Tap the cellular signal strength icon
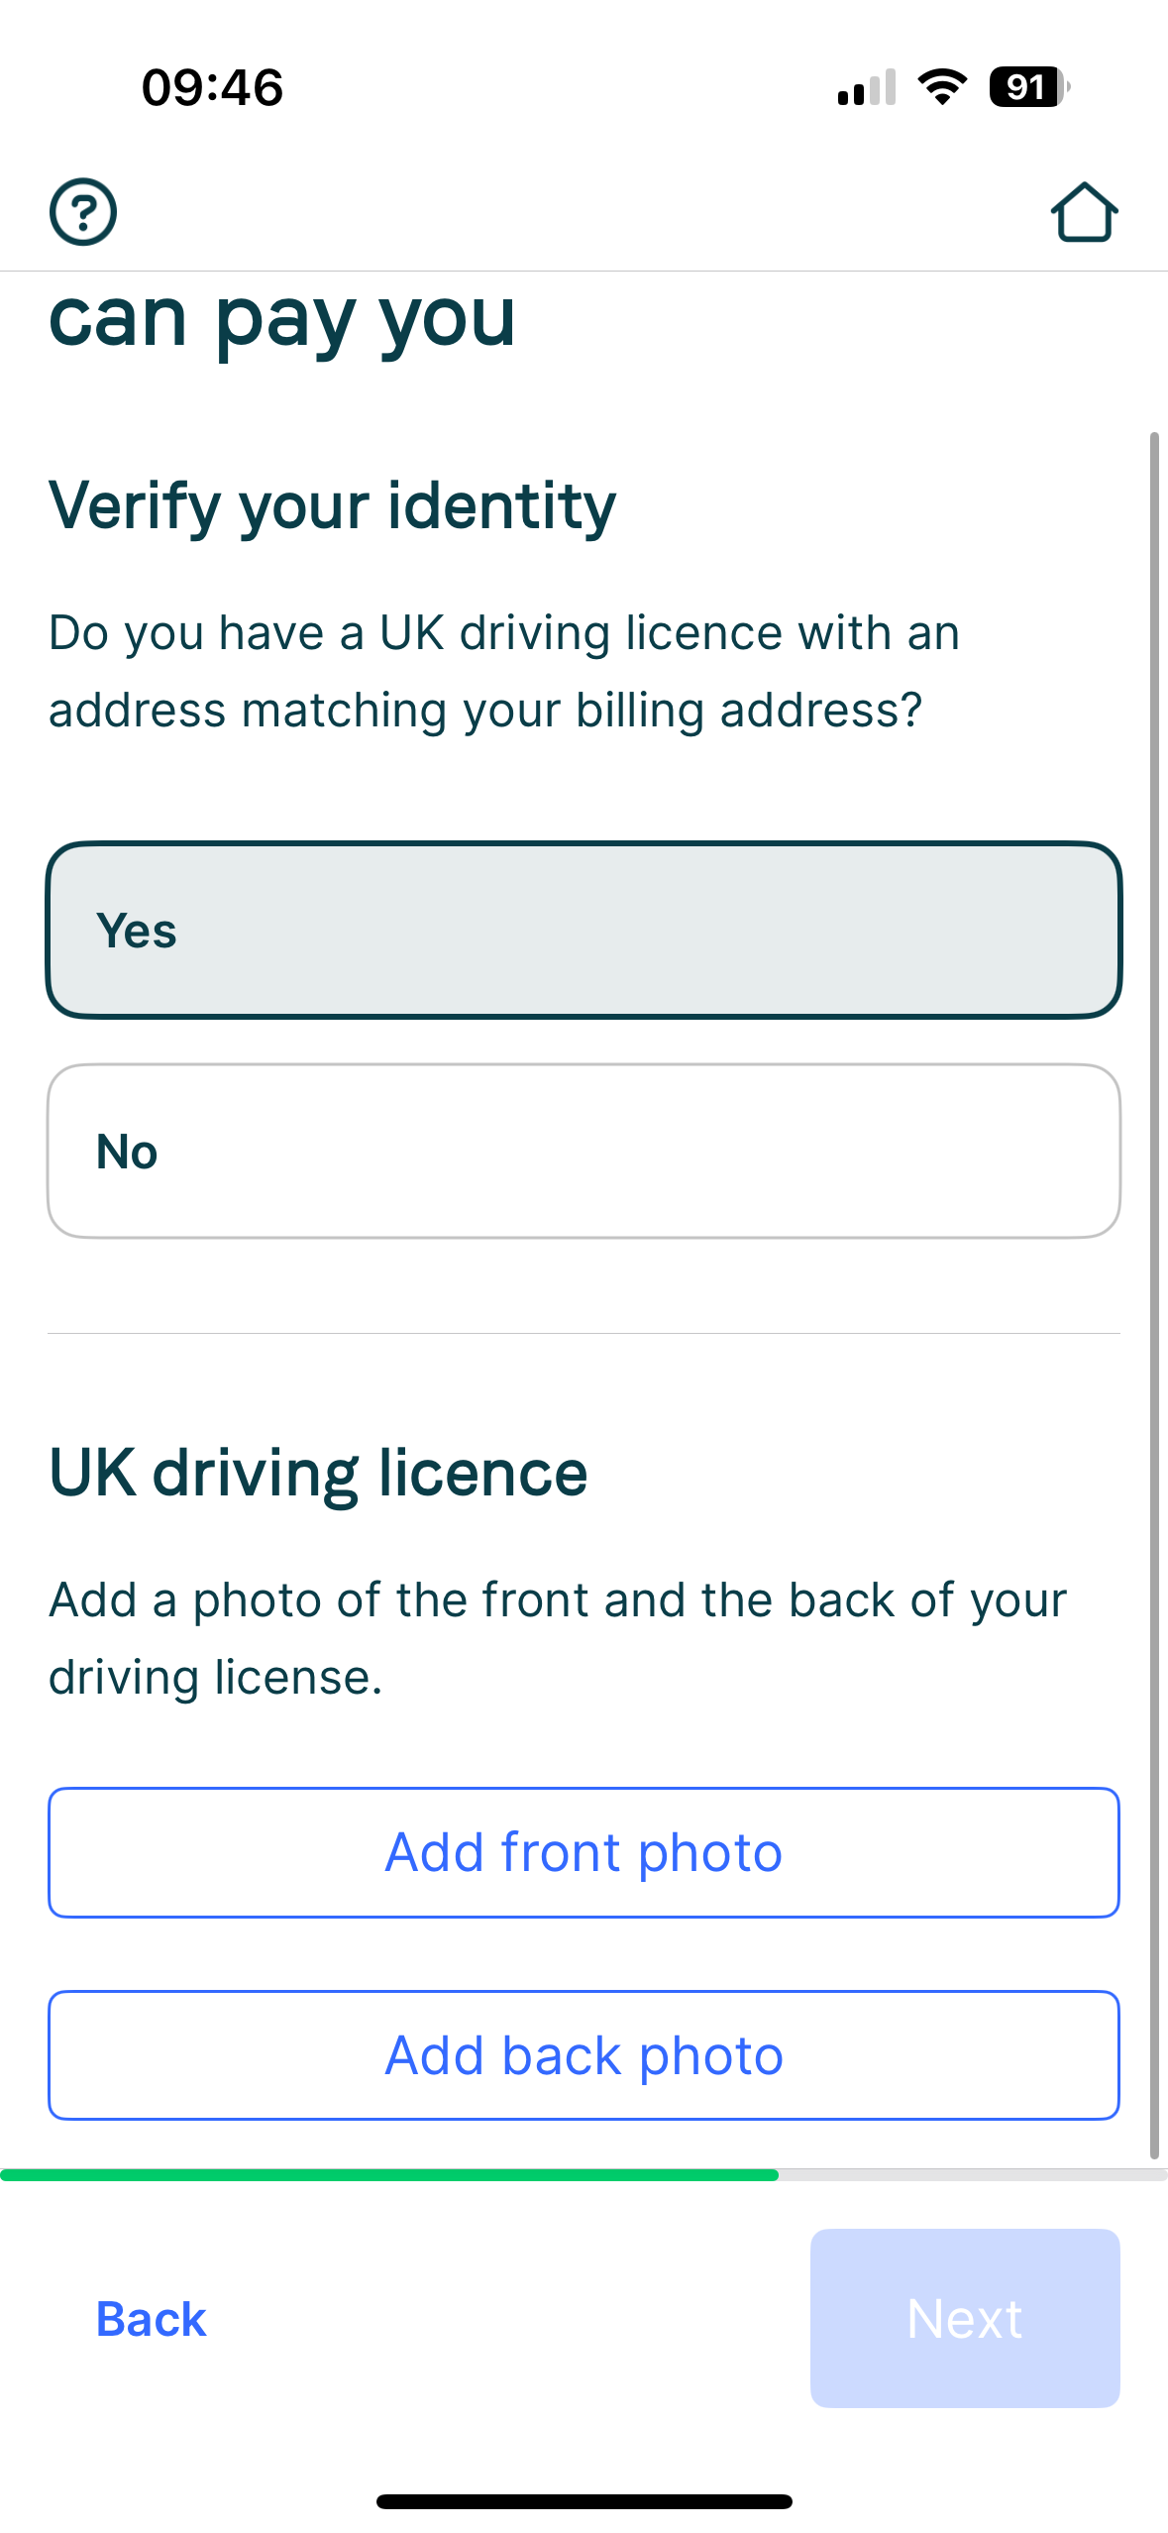 tap(866, 87)
